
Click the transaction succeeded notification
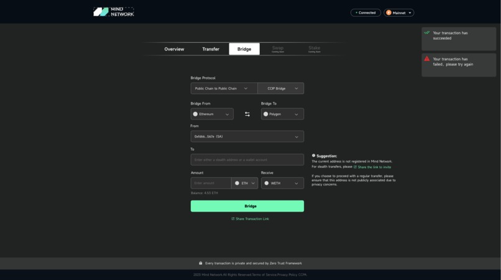(459, 39)
